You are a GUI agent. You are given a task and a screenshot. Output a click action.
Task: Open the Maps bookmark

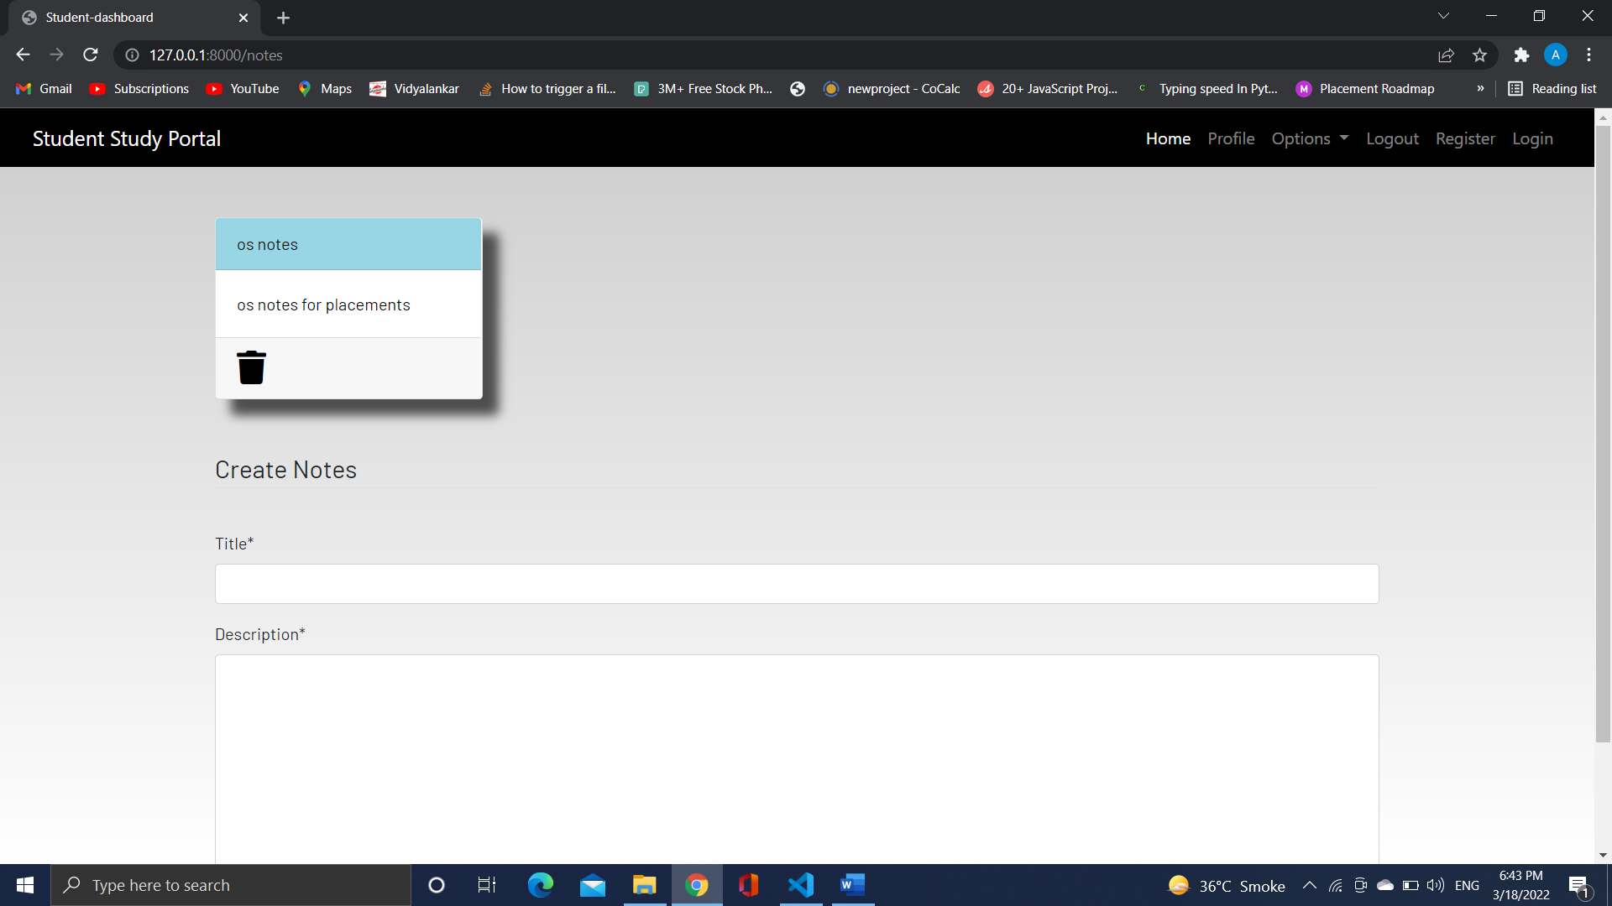click(325, 89)
